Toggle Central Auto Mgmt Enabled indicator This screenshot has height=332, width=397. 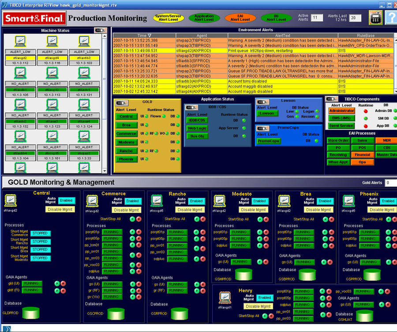[67, 201]
